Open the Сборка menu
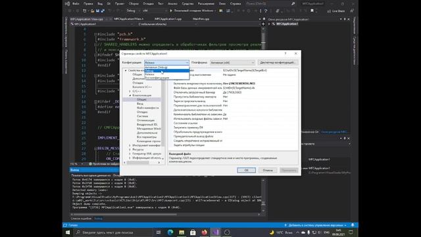 click(x=134, y=4)
